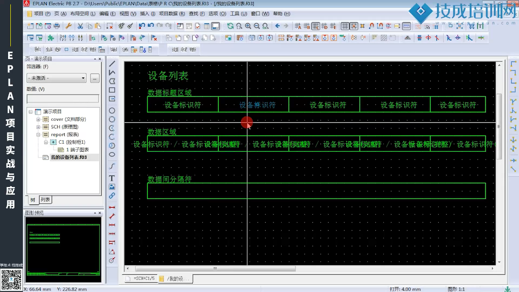Toggle the graphical preview panel button
Image resolution: width=519 pixels, height=292 pixels.
coord(216,26)
